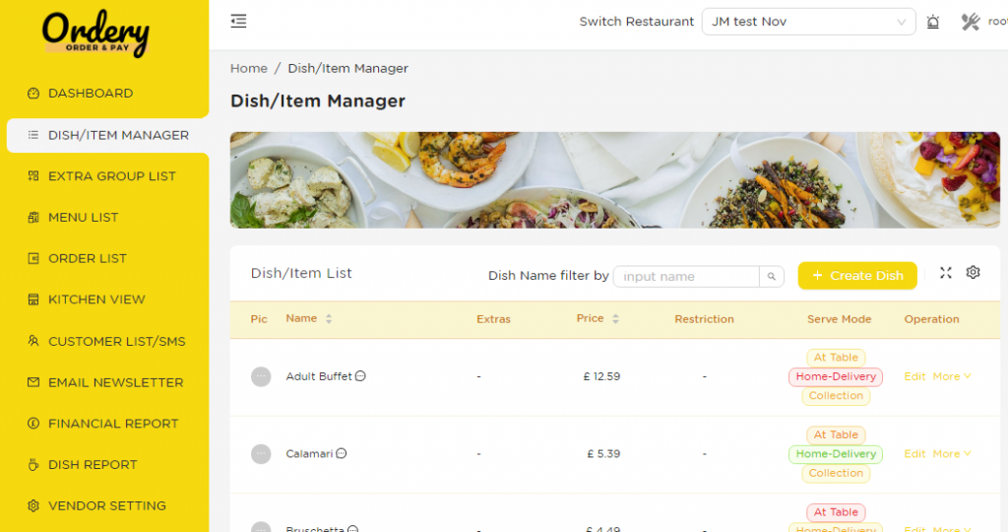
Task: Click the food banner image
Action: coord(614,180)
